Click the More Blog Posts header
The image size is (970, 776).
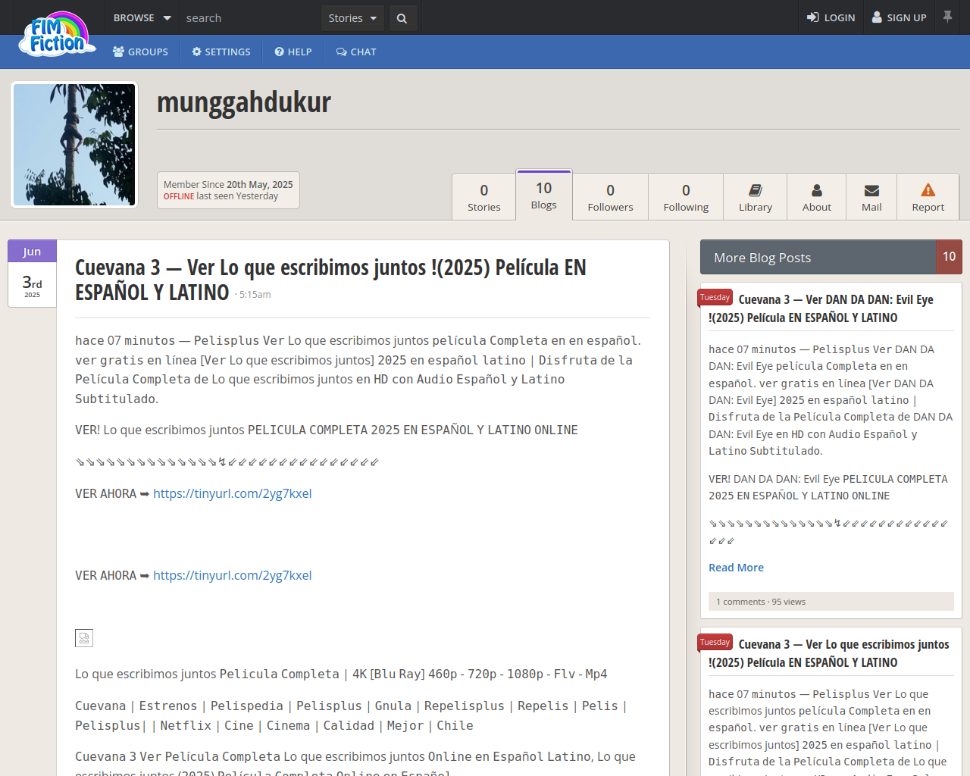(818, 257)
